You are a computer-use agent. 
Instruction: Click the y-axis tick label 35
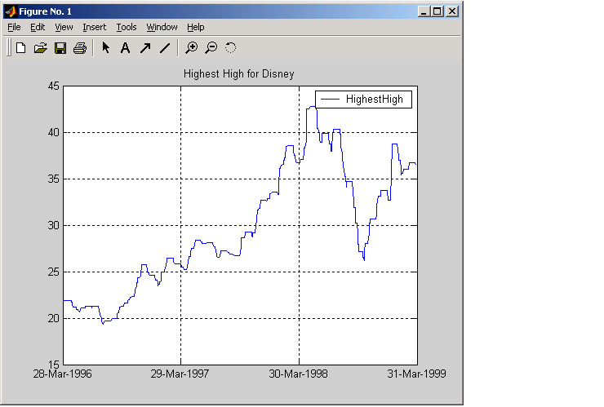click(54, 179)
